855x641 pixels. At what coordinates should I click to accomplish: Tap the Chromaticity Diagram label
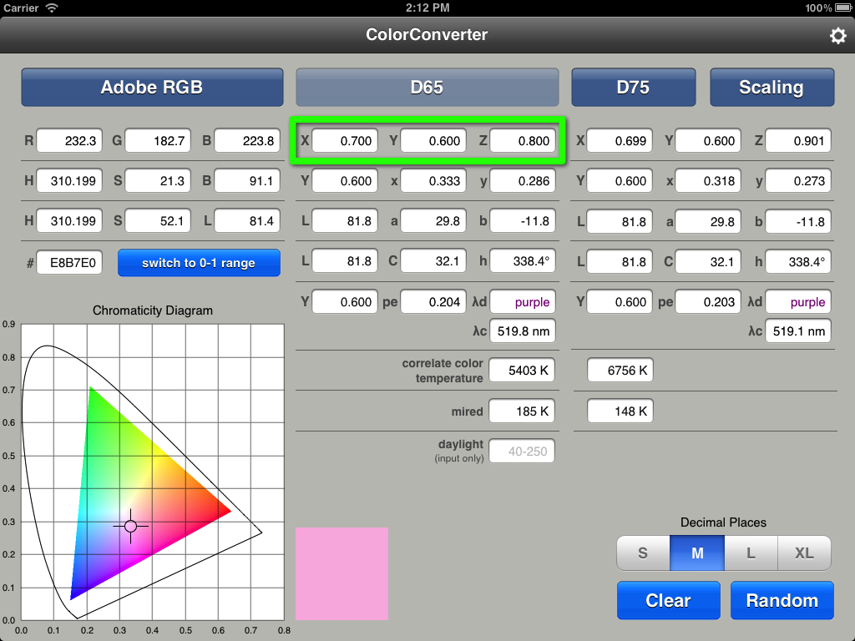coord(153,310)
